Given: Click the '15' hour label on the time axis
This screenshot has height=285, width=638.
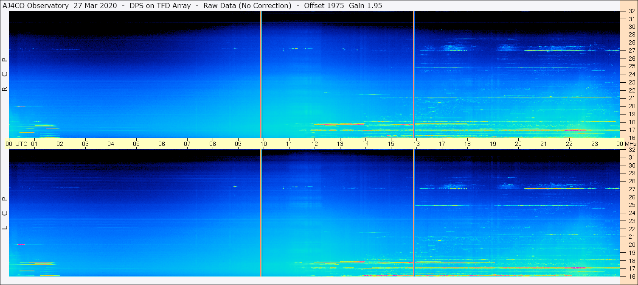Looking at the screenshot, I should click(391, 144).
